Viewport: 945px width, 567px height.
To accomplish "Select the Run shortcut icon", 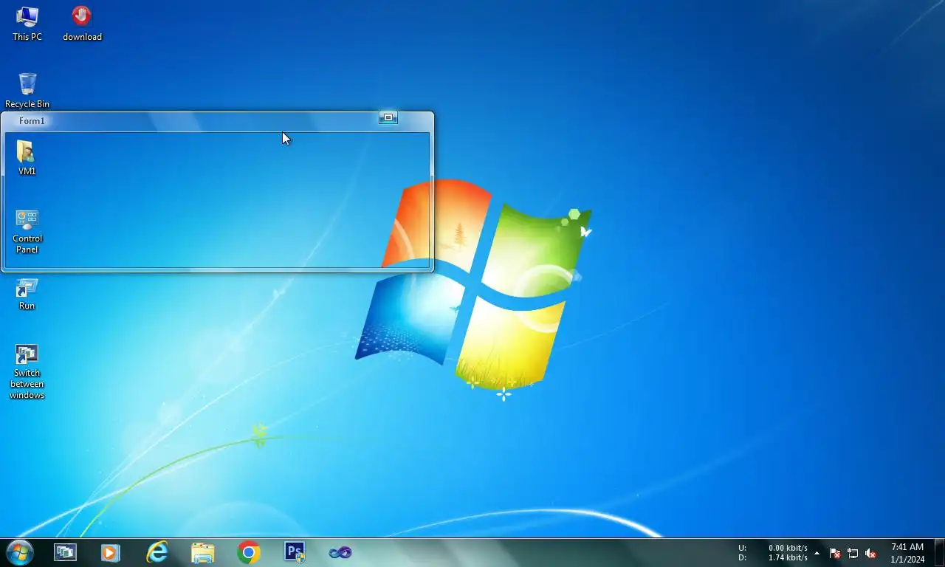I will coord(27,294).
